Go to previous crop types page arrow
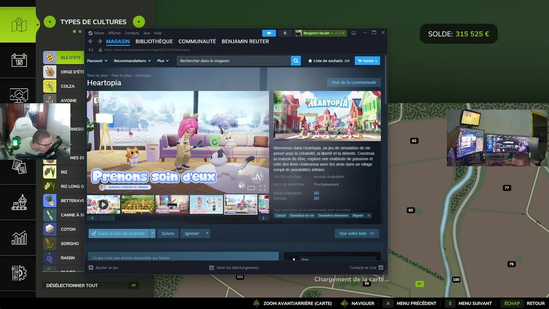Screen dimensions: 549x309 pos(50,21)
